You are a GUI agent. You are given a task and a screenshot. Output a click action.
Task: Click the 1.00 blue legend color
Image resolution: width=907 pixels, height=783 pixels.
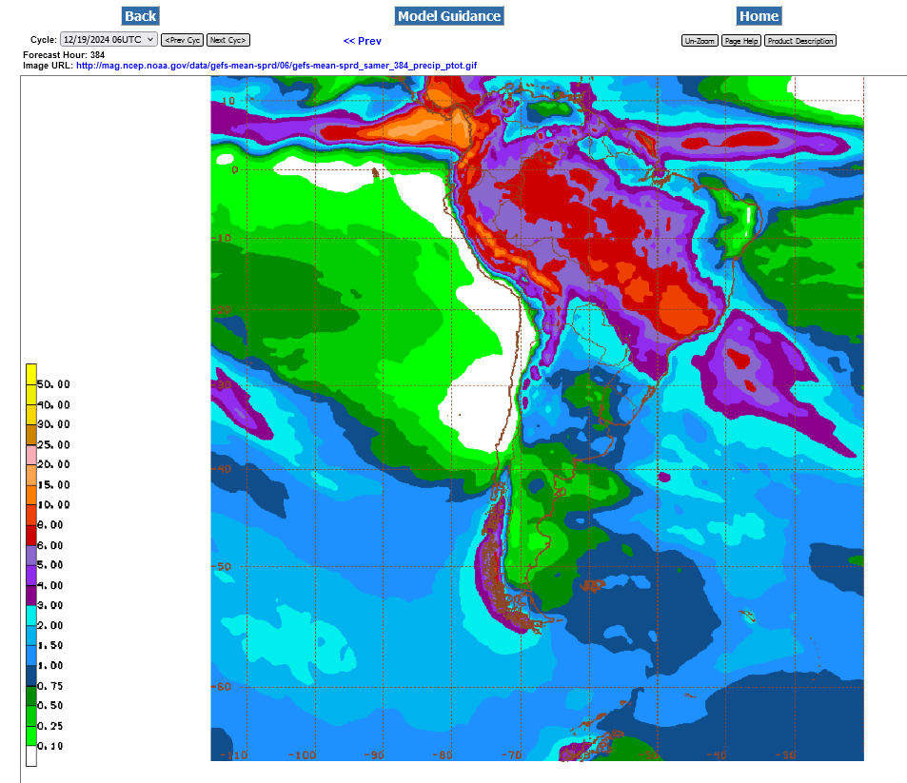tap(31, 656)
